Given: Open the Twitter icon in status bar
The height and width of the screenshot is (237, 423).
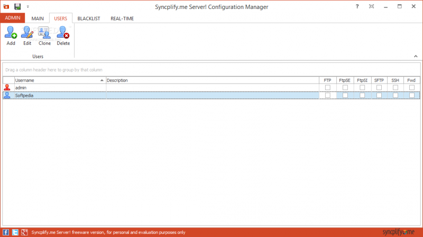Looking at the screenshot, I should point(15,232).
